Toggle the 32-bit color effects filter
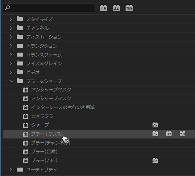Screen dimensions: 195x176 click(116, 8)
